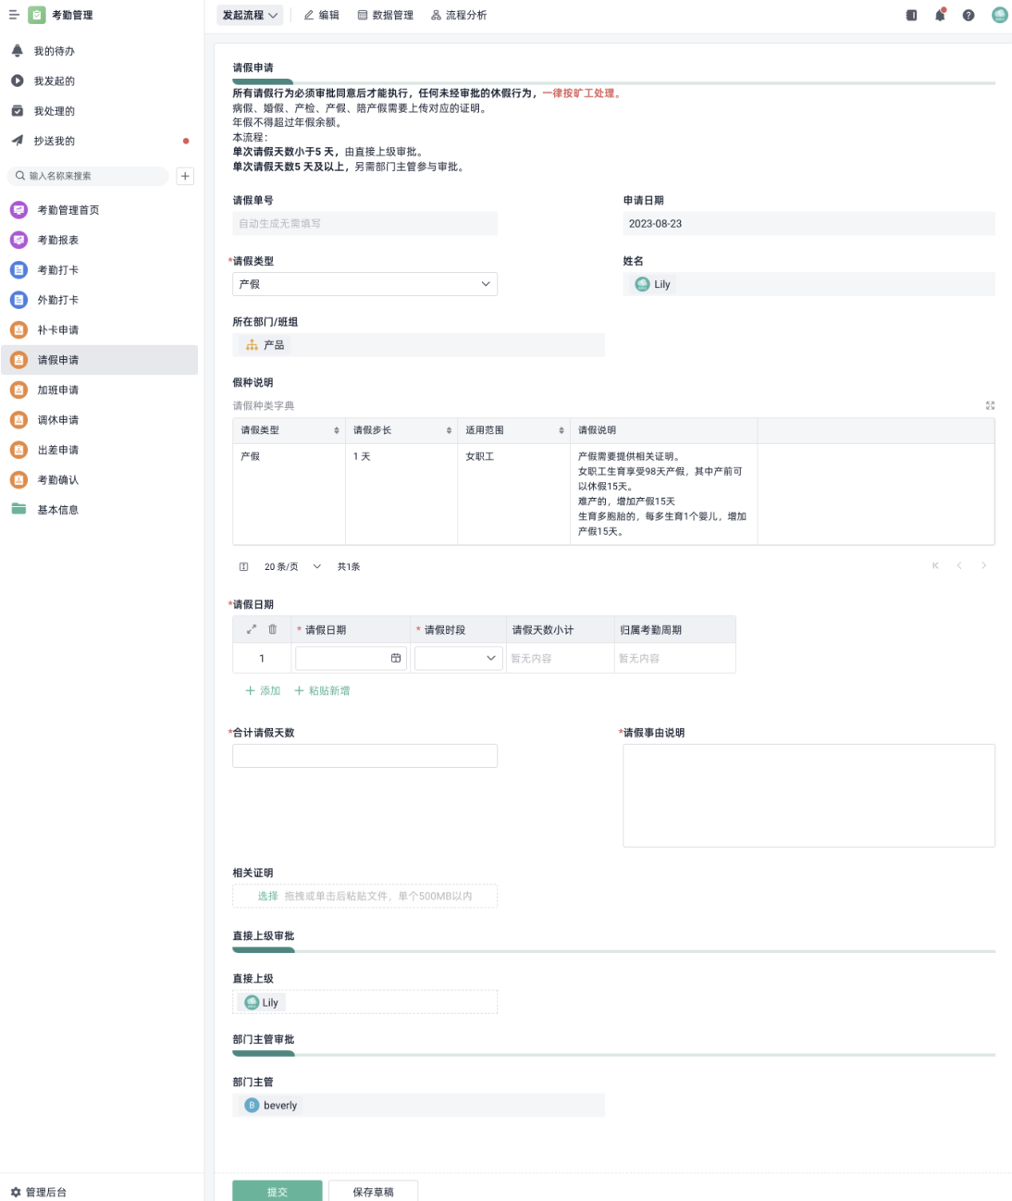Click the dark panel icon beside the bell
Viewport: 1012px width, 1201px height.
(911, 15)
